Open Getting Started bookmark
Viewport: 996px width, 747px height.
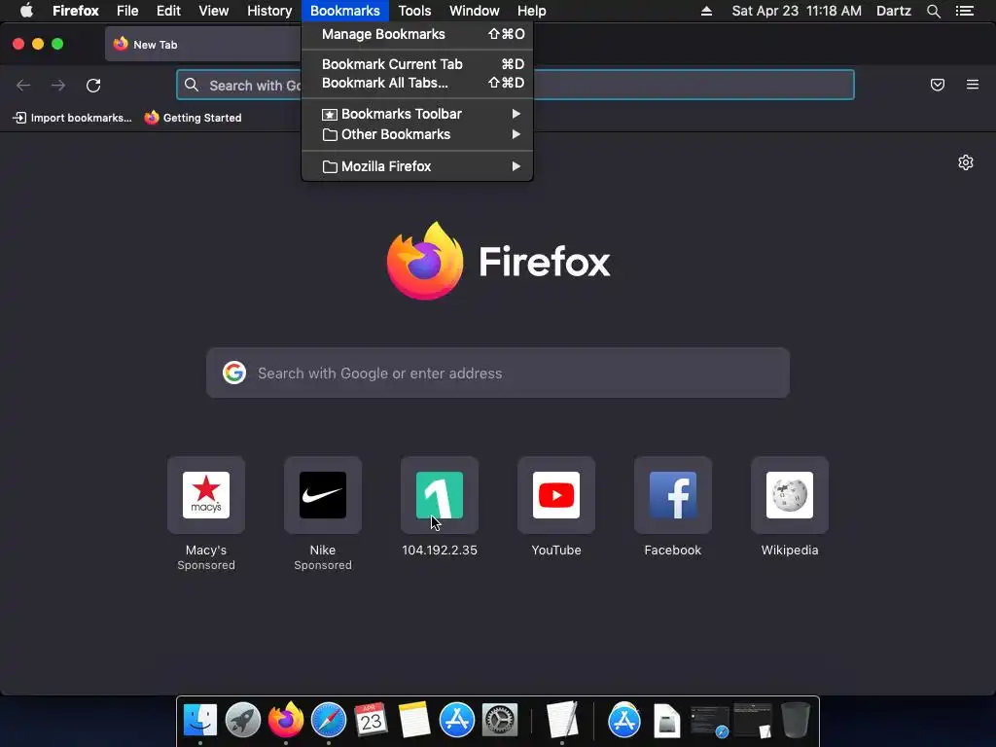tap(194, 118)
